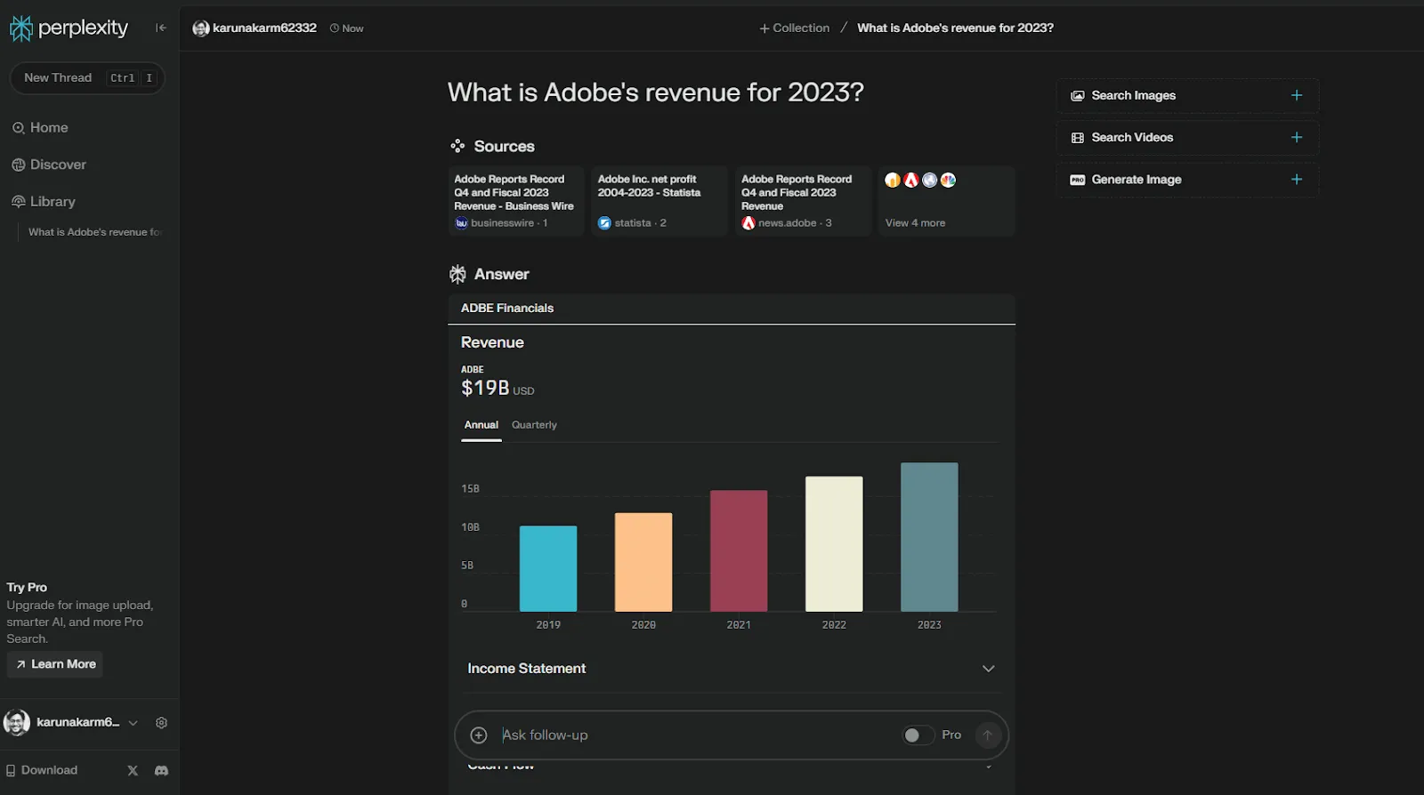Image resolution: width=1424 pixels, height=795 pixels.
Task: Open the Discord icon in the sidebar footer
Action: point(161,770)
